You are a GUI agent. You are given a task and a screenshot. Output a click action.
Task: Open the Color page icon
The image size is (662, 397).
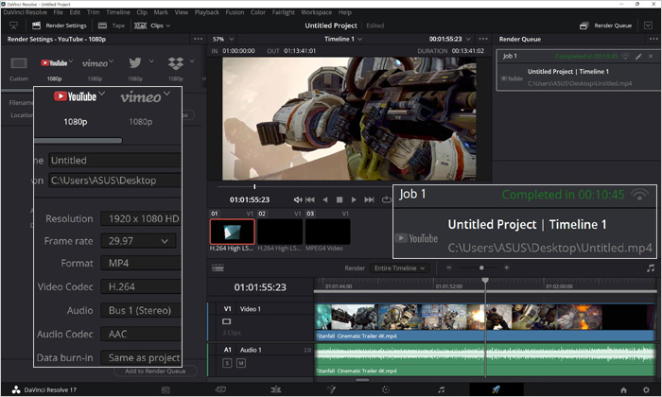(386, 389)
